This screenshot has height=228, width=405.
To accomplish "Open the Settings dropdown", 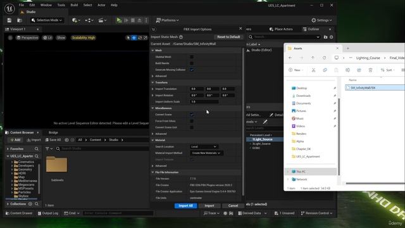I will 321,20.
